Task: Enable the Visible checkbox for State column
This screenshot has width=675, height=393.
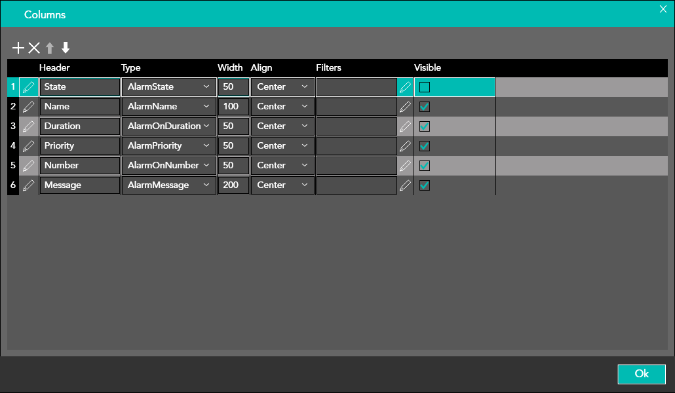Action: click(x=425, y=87)
